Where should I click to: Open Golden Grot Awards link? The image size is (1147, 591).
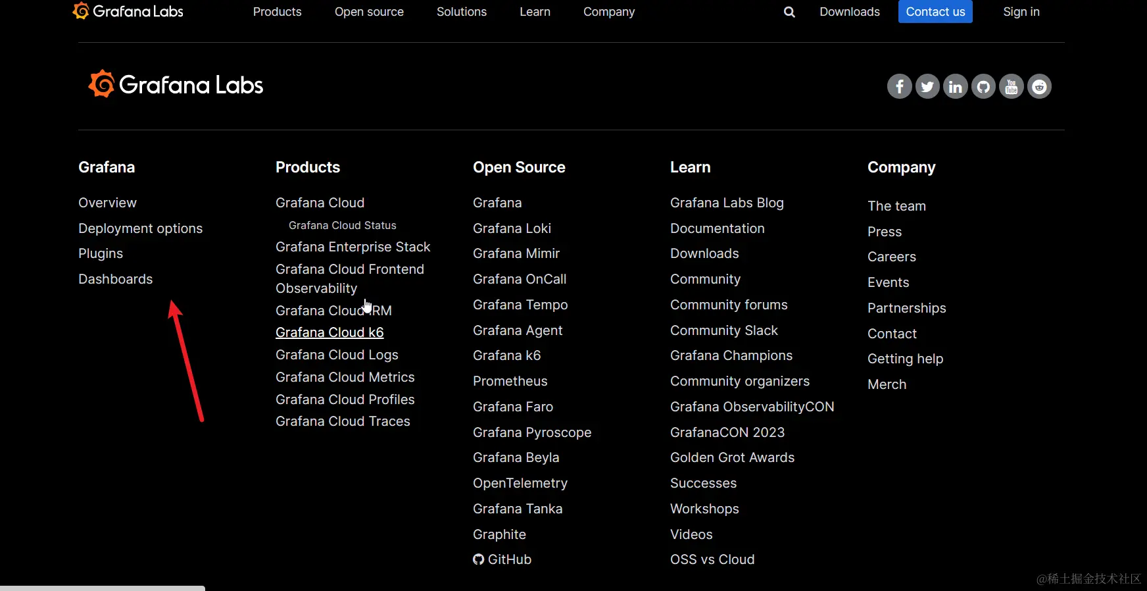(732, 457)
